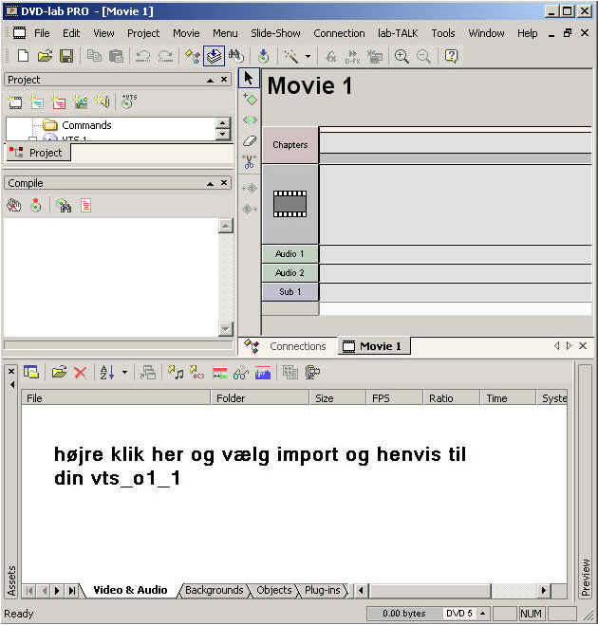Click the scroll-down arrow in Compile log
The width and height of the screenshot is (598, 625).
(225, 329)
